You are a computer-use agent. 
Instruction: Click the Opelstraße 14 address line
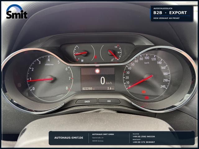click(x=98, y=138)
